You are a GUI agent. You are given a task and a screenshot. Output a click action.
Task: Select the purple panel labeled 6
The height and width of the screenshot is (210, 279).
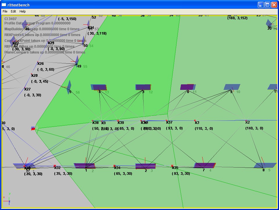pos(187,87)
